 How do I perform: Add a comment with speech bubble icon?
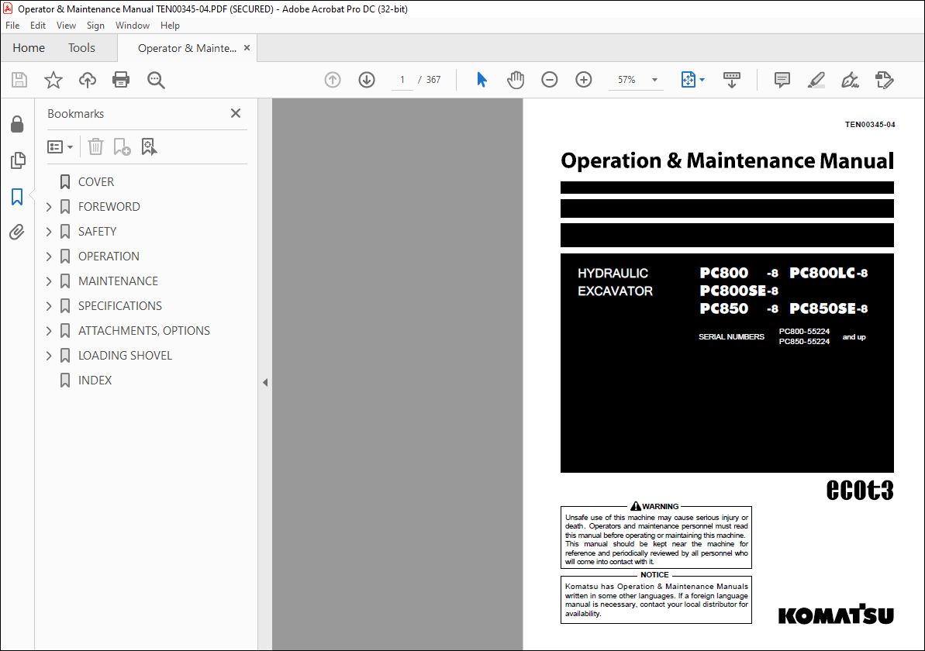tap(782, 80)
